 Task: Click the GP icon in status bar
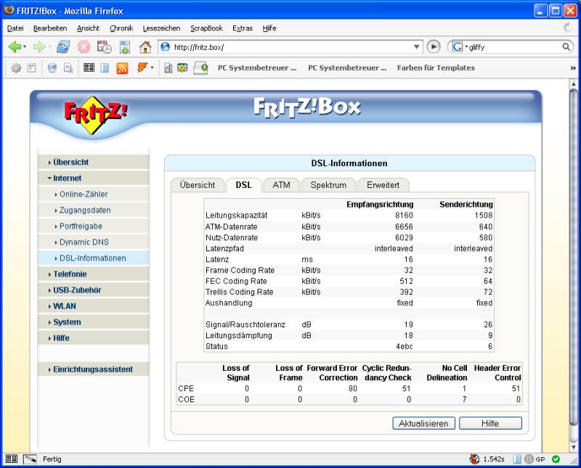pos(535,459)
